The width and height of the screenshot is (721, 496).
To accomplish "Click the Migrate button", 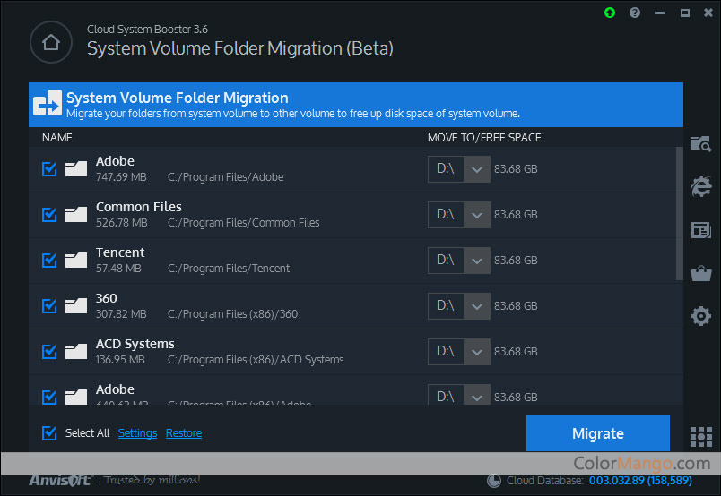I will tap(598, 433).
